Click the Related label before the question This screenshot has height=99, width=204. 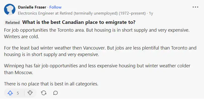13,22
